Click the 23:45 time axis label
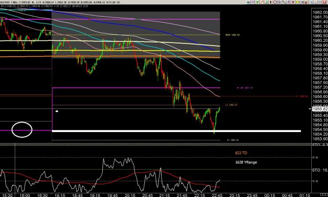This screenshot has width=328, height=197. [252, 195]
